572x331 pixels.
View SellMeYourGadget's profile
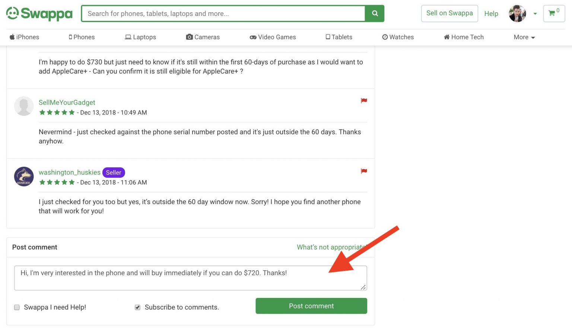click(67, 102)
